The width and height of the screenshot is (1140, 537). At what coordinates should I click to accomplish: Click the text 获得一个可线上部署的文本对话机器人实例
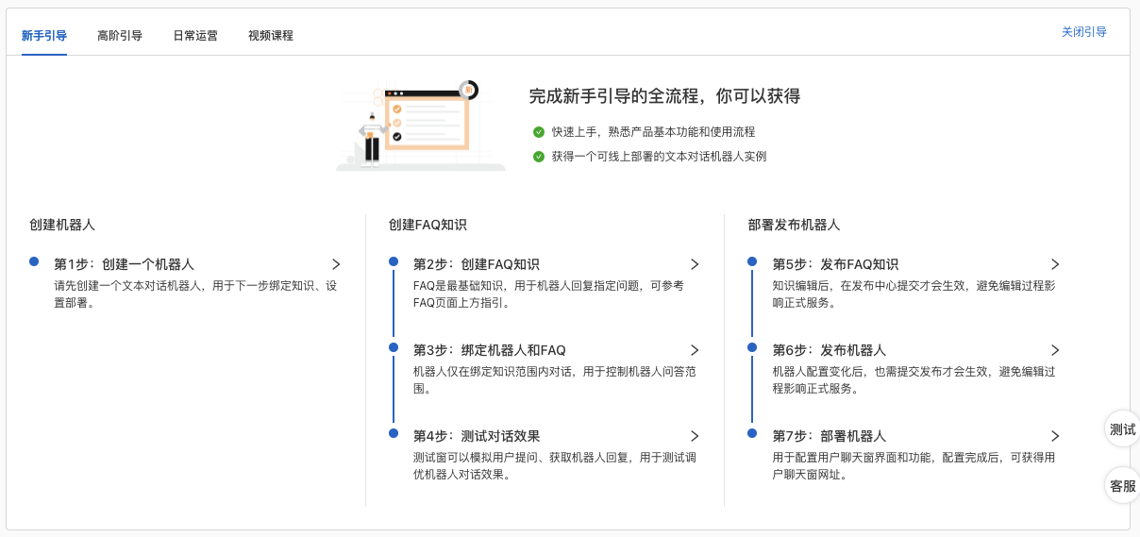click(x=659, y=157)
